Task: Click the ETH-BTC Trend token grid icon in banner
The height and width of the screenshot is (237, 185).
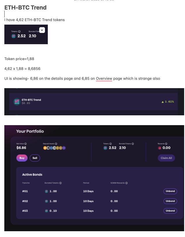Action: point(17,102)
